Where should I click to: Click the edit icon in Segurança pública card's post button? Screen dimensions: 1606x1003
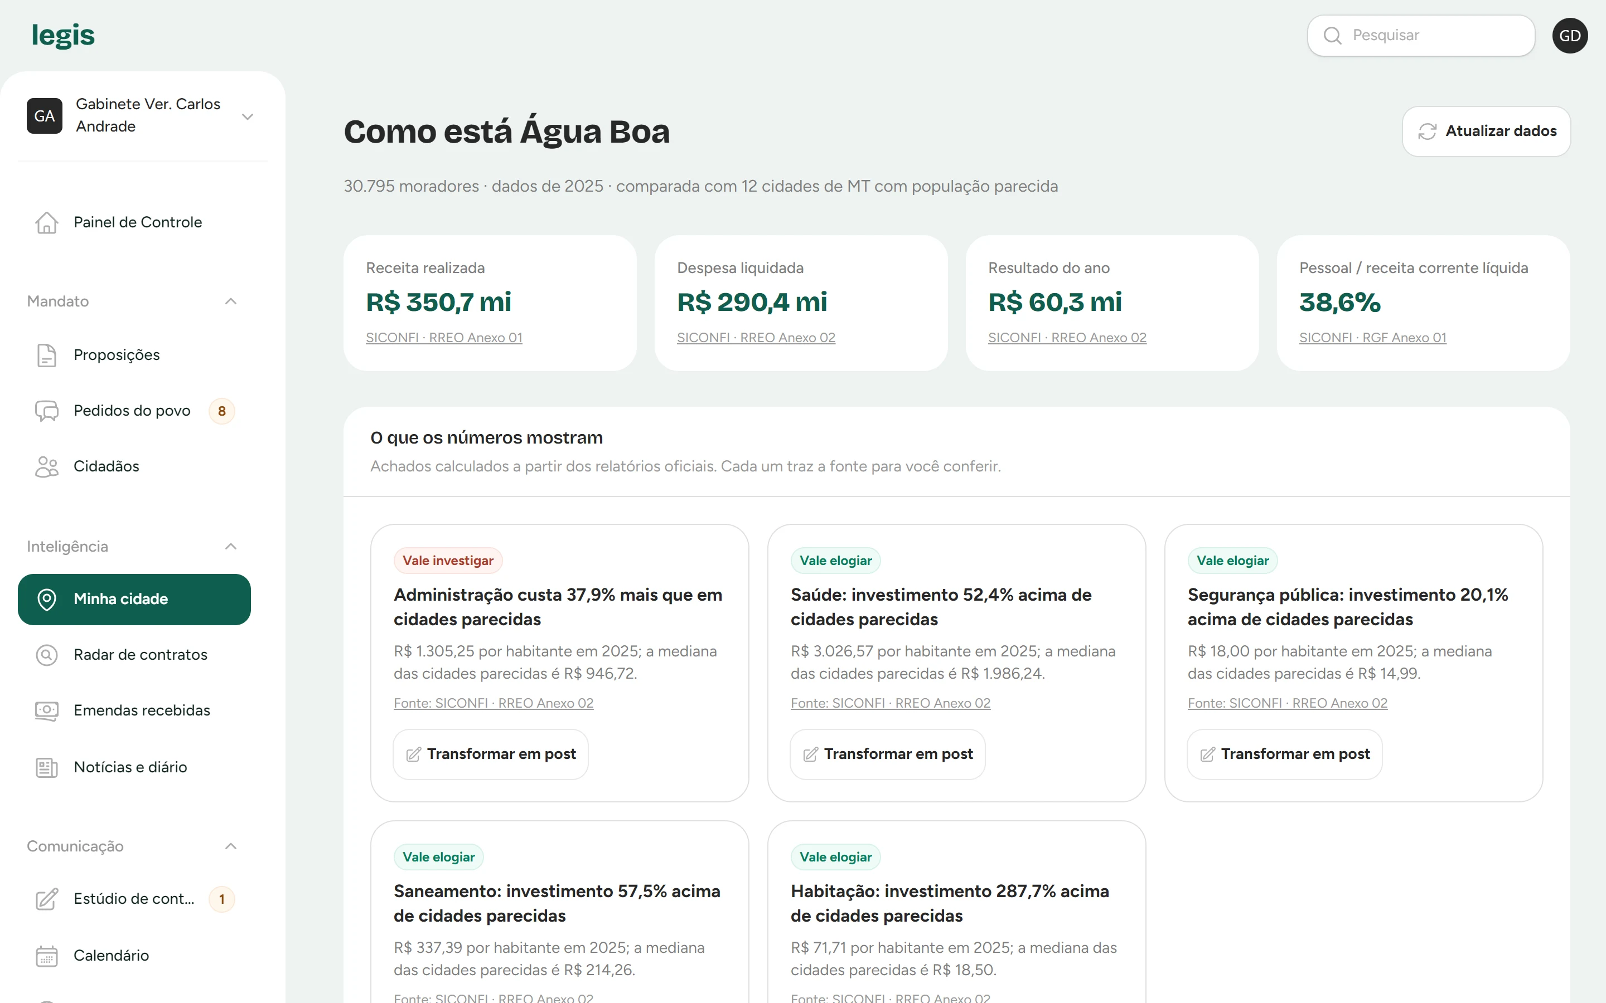[1207, 754]
